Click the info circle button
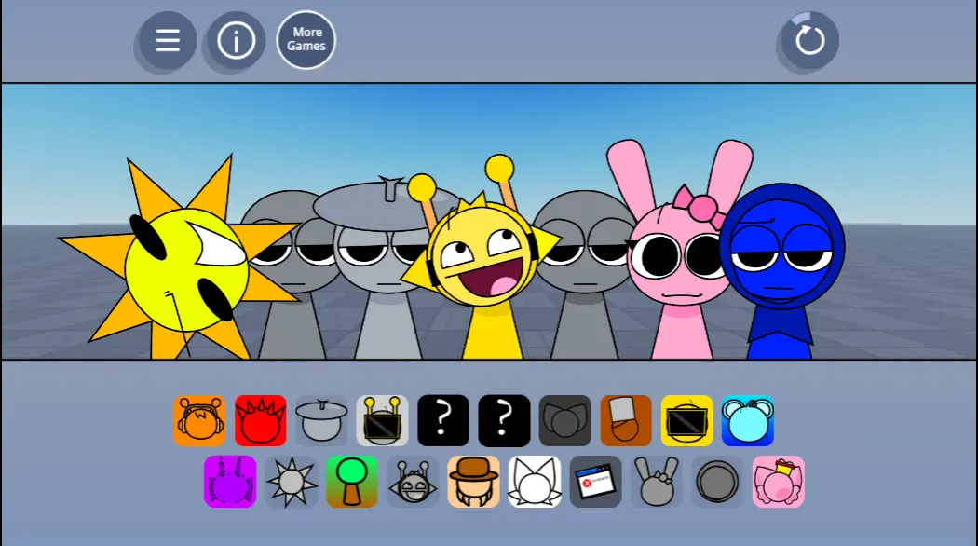 pos(237,41)
